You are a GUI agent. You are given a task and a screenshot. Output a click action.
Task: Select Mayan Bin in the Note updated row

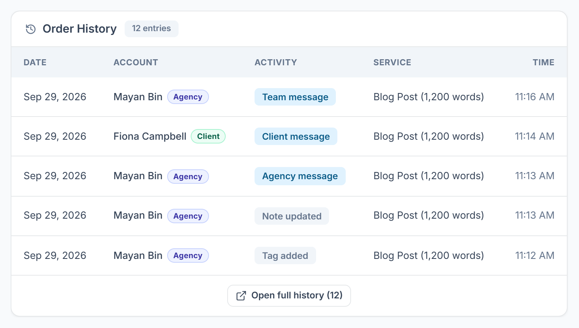click(x=138, y=216)
